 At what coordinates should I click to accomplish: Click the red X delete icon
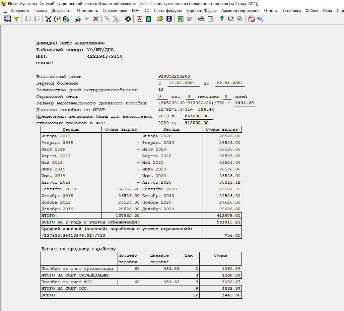96,19
